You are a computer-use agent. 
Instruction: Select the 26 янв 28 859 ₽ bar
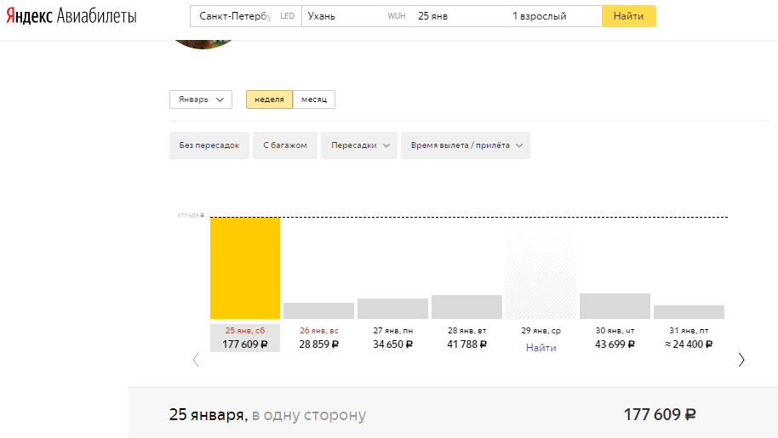click(318, 311)
